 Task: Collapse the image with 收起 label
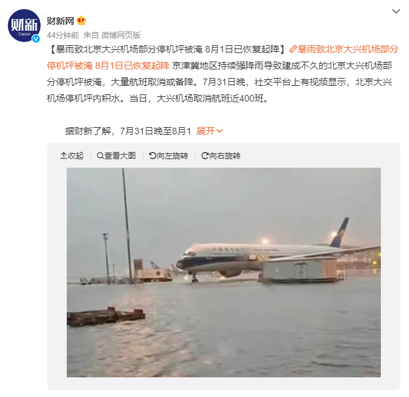[75, 156]
